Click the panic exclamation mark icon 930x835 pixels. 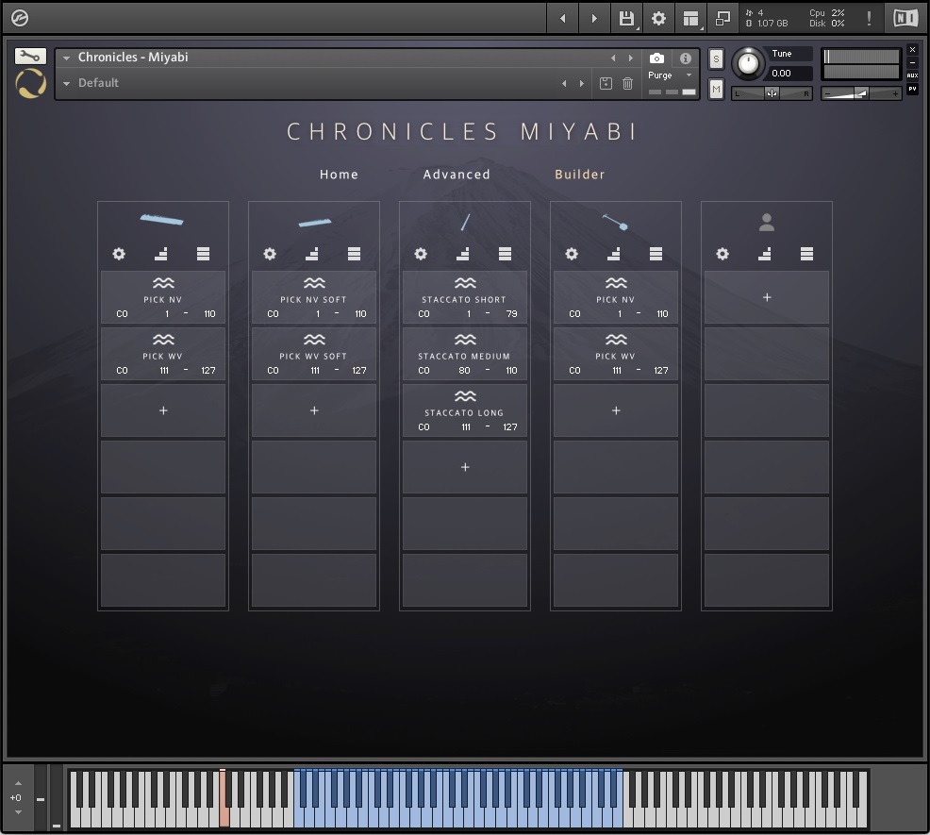[x=869, y=18]
